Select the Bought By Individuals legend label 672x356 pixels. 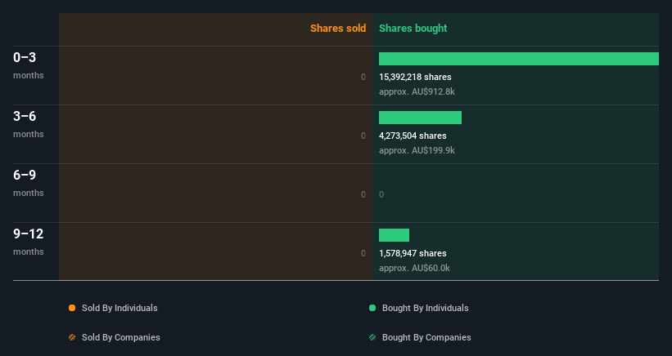[425, 308]
